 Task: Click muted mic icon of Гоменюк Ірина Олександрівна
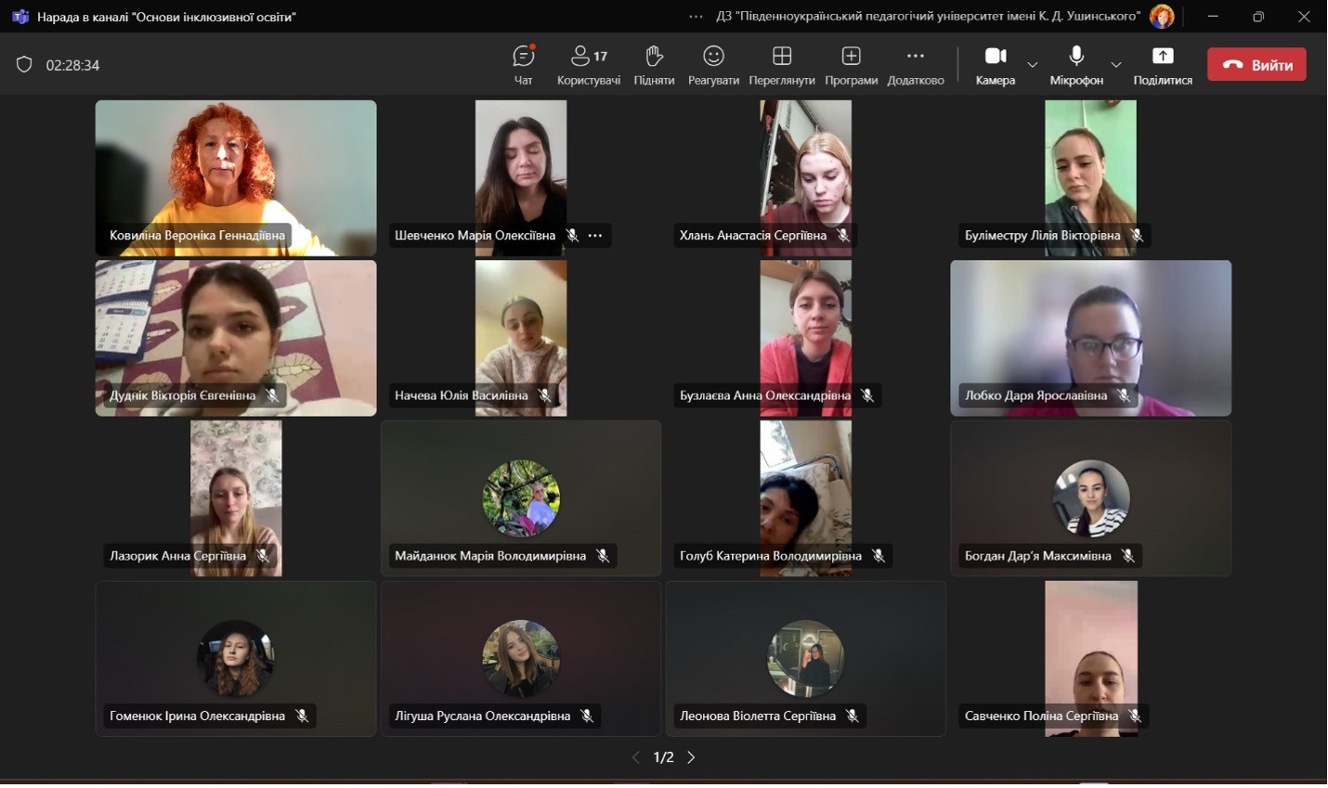pyautogui.click(x=302, y=717)
